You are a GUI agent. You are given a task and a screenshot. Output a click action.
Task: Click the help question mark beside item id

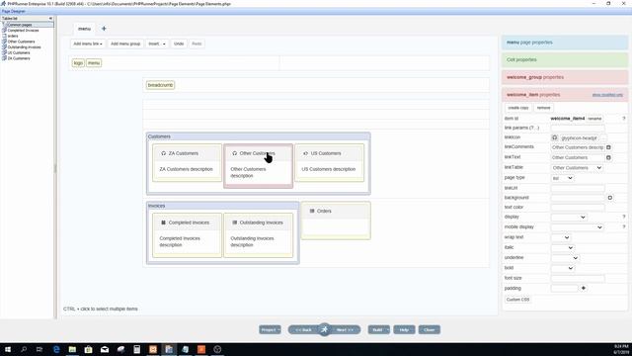click(624, 119)
